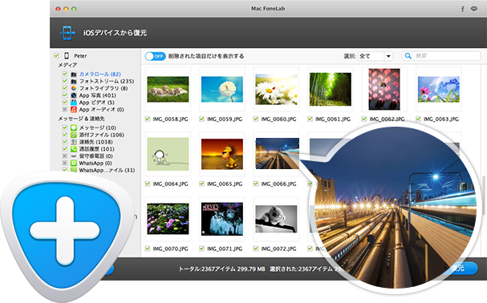Click the フォトライブラリ colorful icon
Screen dimensions: 487x303
click(x=74, y=88)
